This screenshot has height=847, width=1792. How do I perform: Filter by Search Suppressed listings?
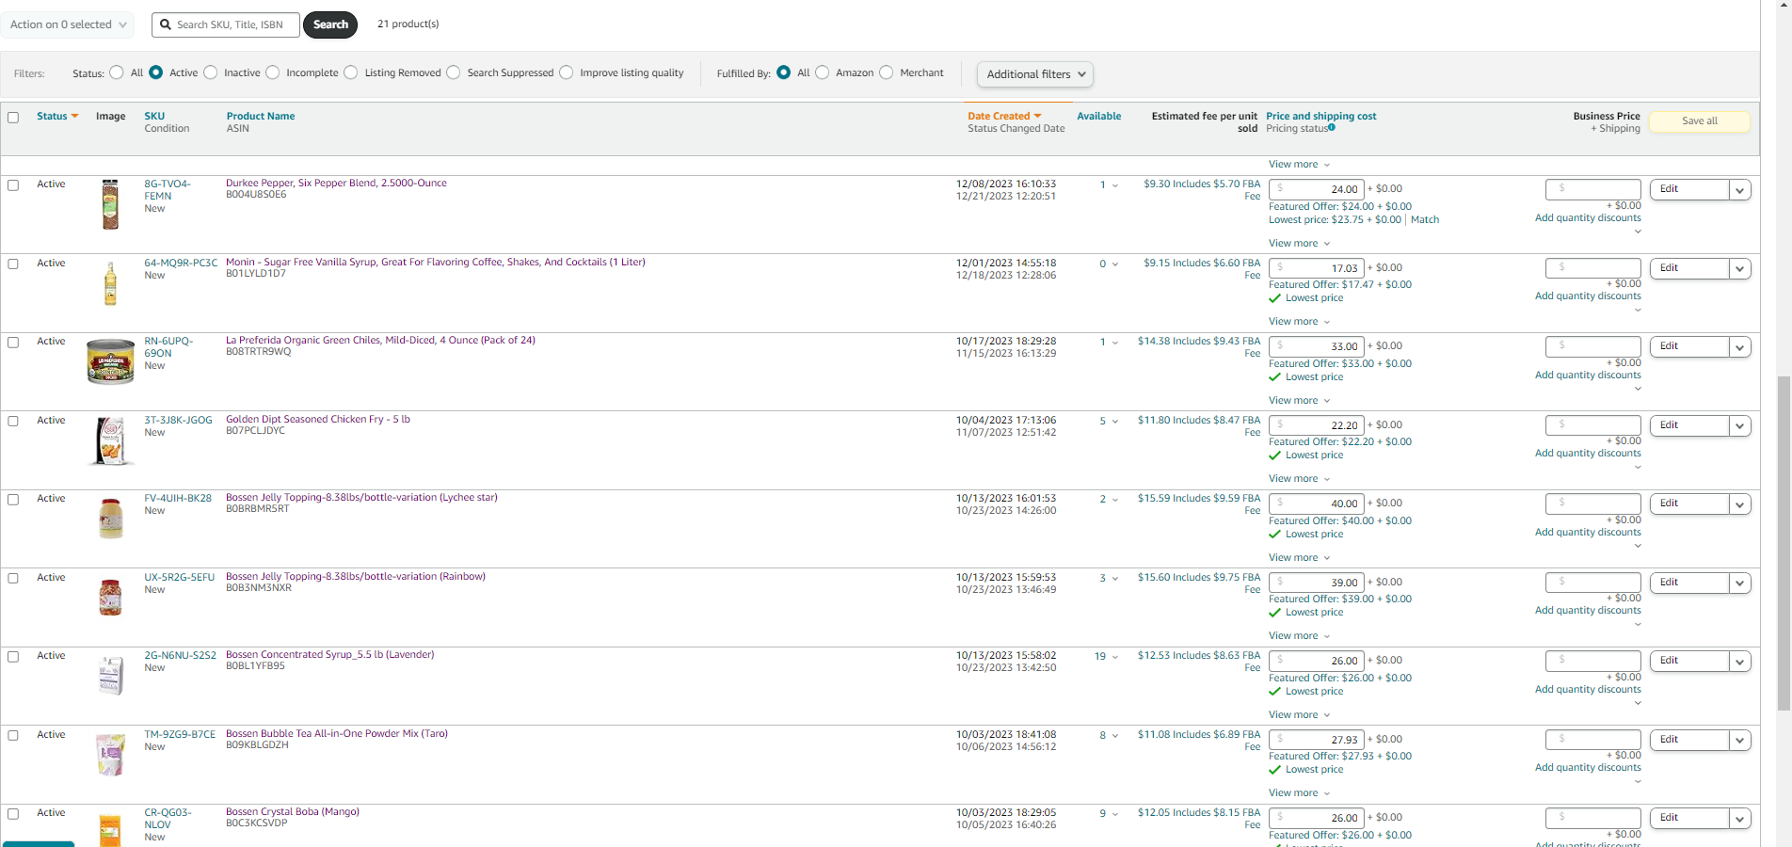coord(454,72)
